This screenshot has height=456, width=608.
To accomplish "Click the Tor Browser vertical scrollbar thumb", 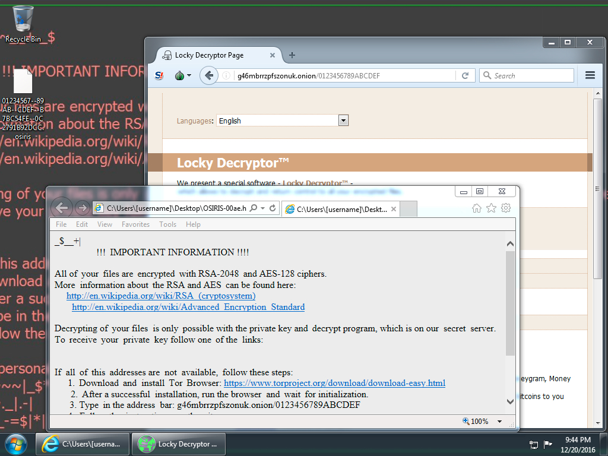I will (x=597, y=189).
